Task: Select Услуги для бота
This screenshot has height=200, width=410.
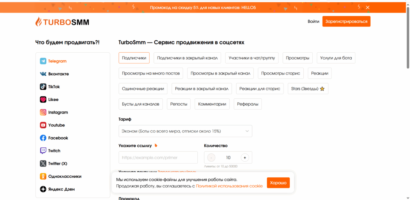Action: point(336,58)
